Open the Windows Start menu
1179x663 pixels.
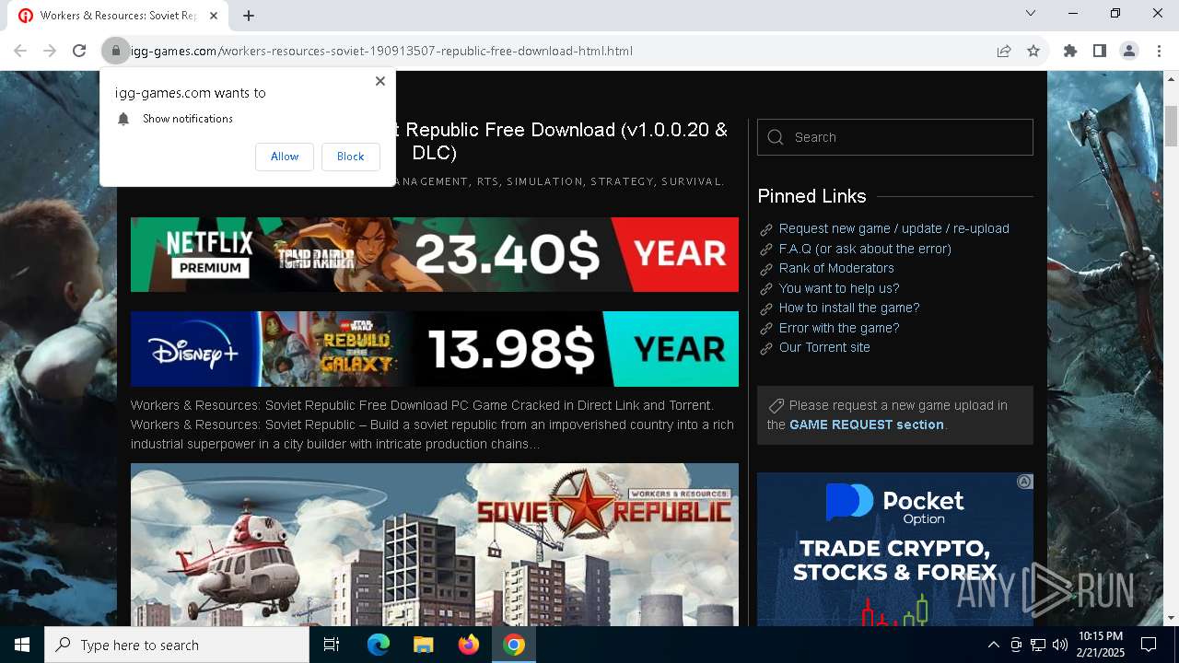22,645
